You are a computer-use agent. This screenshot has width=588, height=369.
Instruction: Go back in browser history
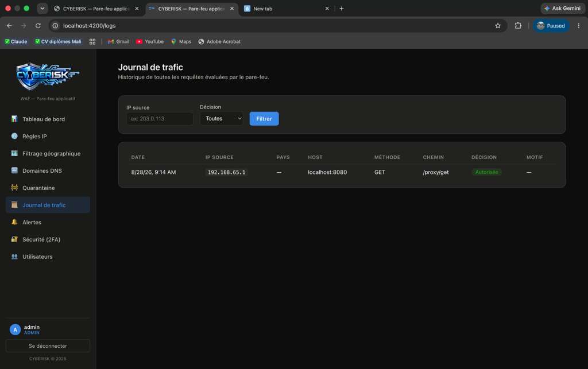[9, 25]
